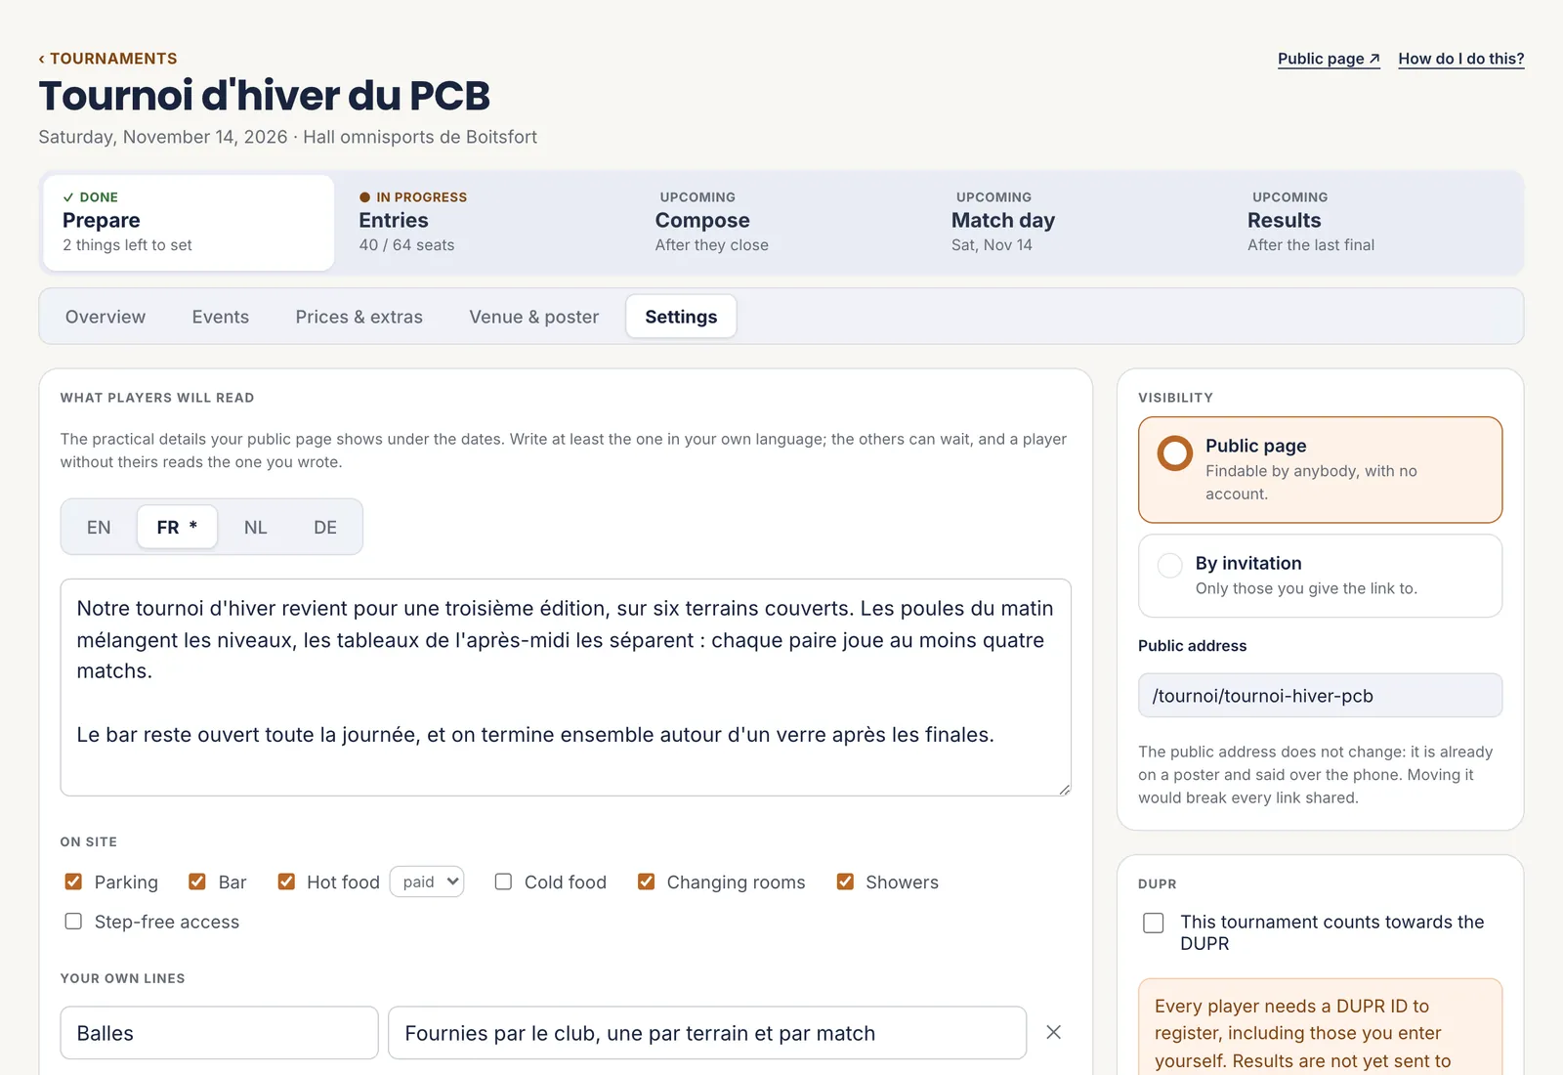Click the Public address field
The width and height of the screenshot is (1563, 1075).
pyautogui.click(x=1321, y=696)
